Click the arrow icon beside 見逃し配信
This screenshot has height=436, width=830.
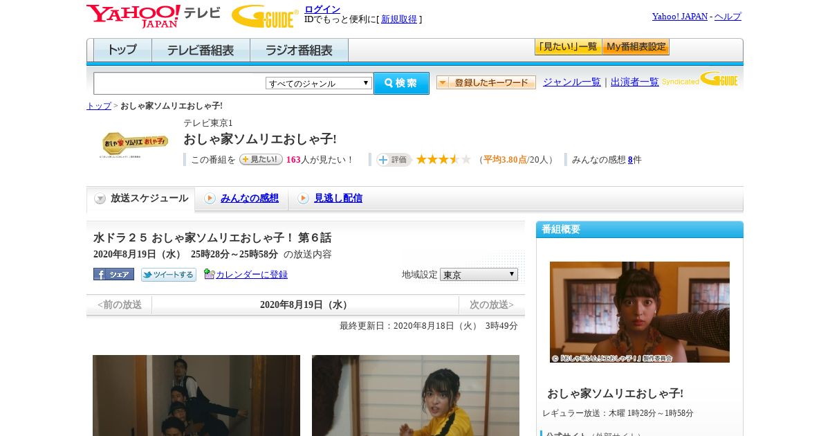(x=303, y=199)
